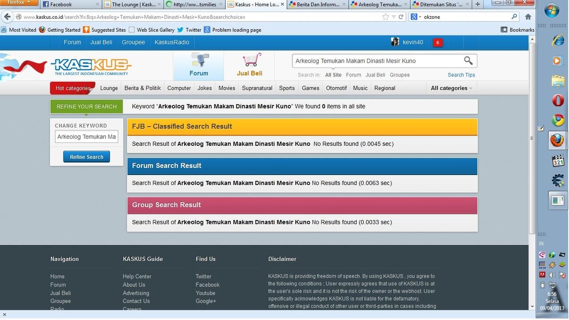Launch Opera from the taskbar

[558, 100]
